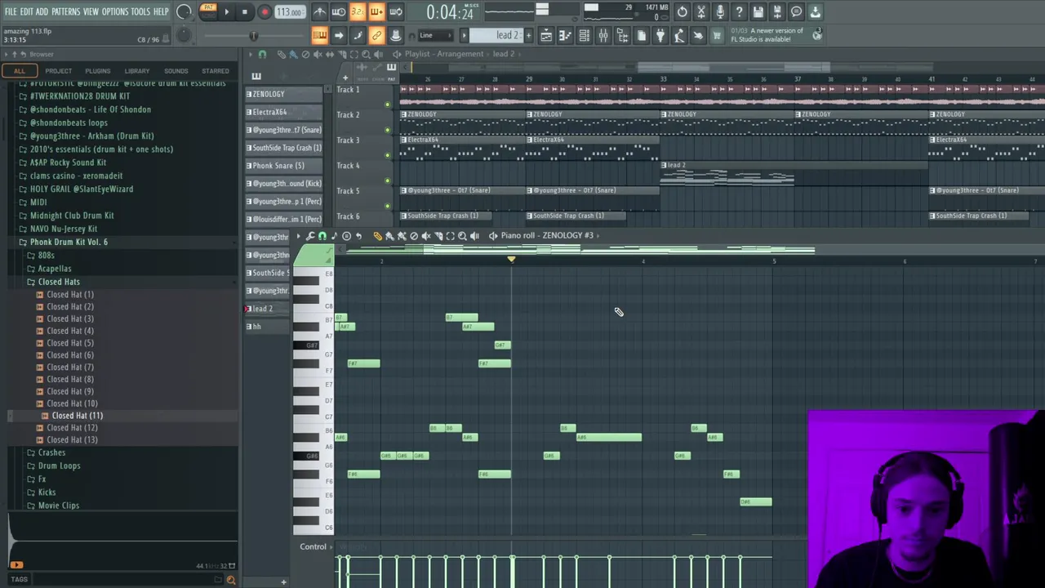Click the Play button in transport
1045x588 pixels.
tap(226, 11)
